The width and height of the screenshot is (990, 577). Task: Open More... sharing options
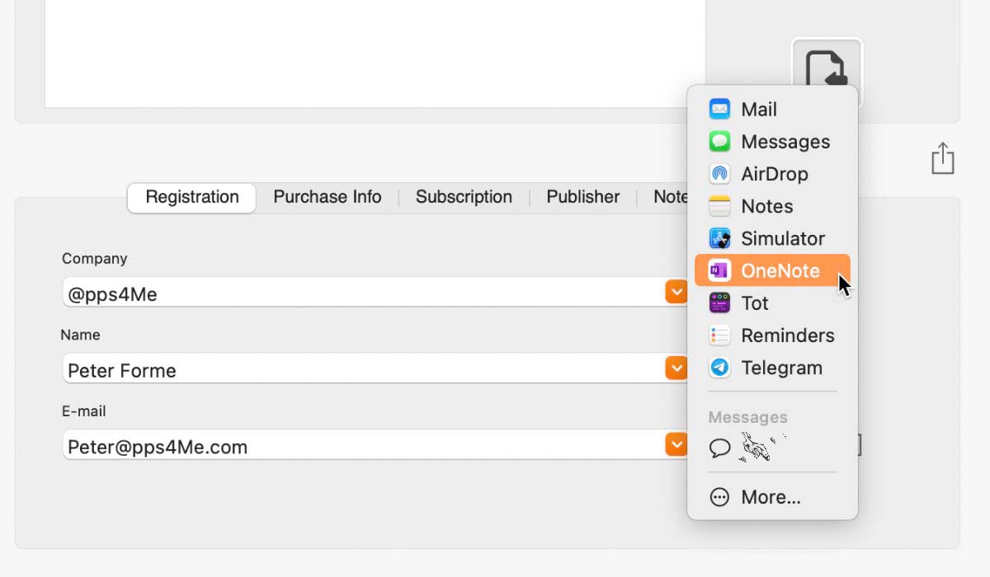click(772, 497)
